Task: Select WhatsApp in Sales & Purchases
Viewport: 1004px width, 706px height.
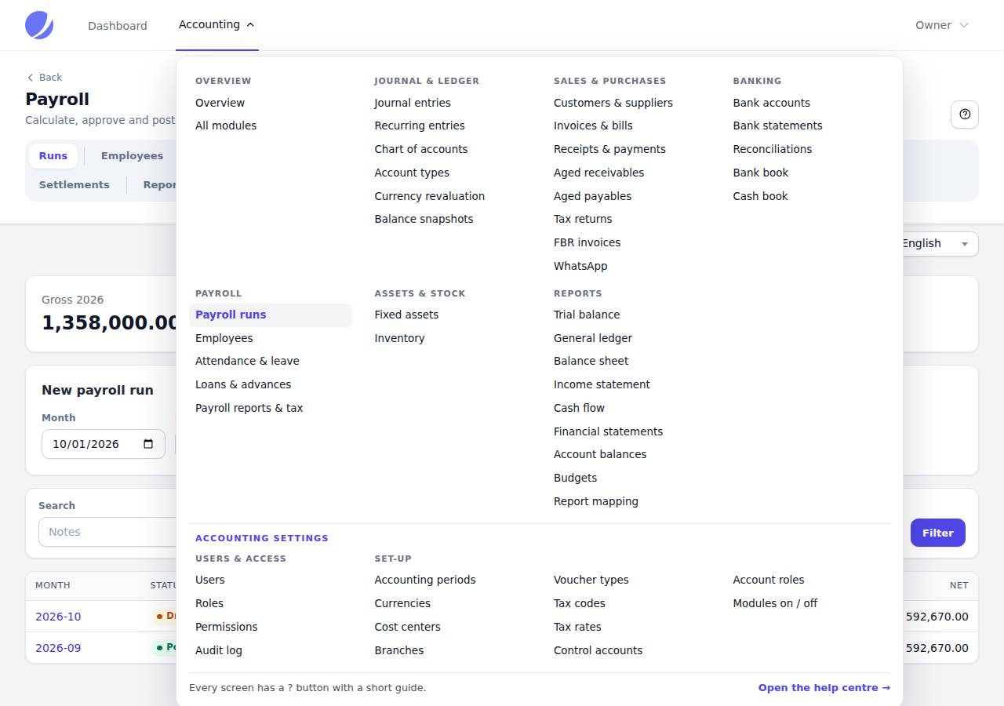Action: (x=580, y=266)
